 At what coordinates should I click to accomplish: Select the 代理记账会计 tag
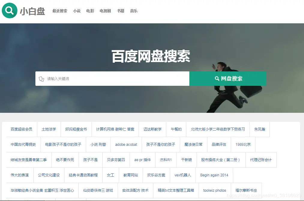click(261, 160)
